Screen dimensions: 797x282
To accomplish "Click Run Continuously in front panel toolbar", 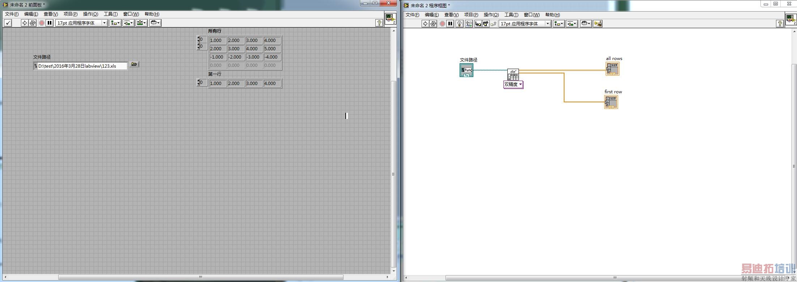I will pos(33,23).
